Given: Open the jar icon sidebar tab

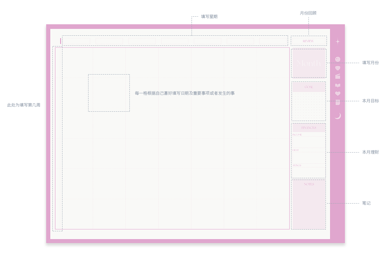Looking at the screenshot, I should [338, 102].
